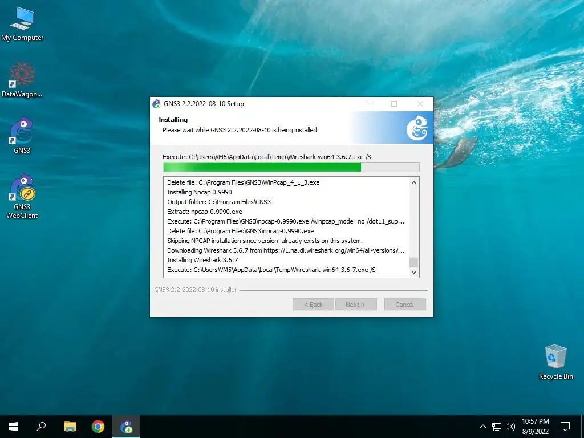
Task: Open File Explorer from the taskbar
Action: pyautogui.click(x=70, y=427)
